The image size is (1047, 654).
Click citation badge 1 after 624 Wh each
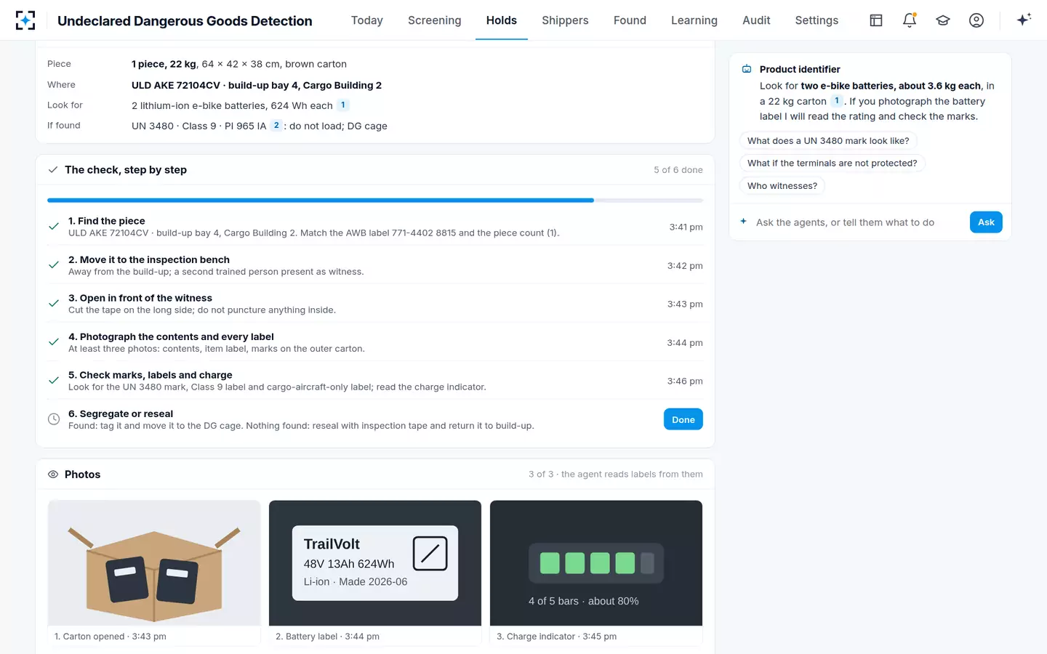(343, 105)
